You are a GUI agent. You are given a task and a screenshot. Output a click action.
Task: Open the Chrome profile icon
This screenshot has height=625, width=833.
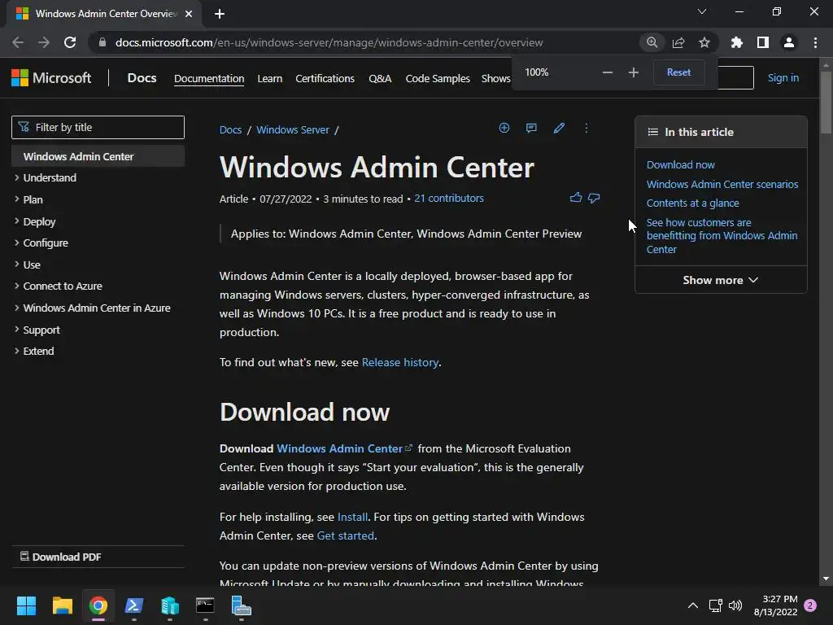click(789, 42)
